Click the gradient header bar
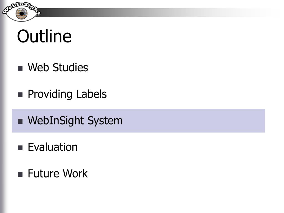The height and width of the screenshot is (213, 284). [x=156, y=12]
